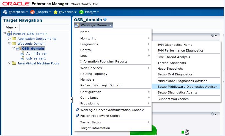The width and height of the screenshot is (225, 136).
Task: Open the Configuration submenu
Action: (113, 92)
